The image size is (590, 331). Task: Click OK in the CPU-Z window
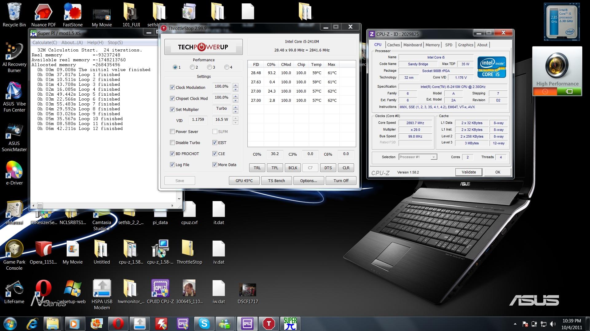pyautogui.click(x=498, y=172)
